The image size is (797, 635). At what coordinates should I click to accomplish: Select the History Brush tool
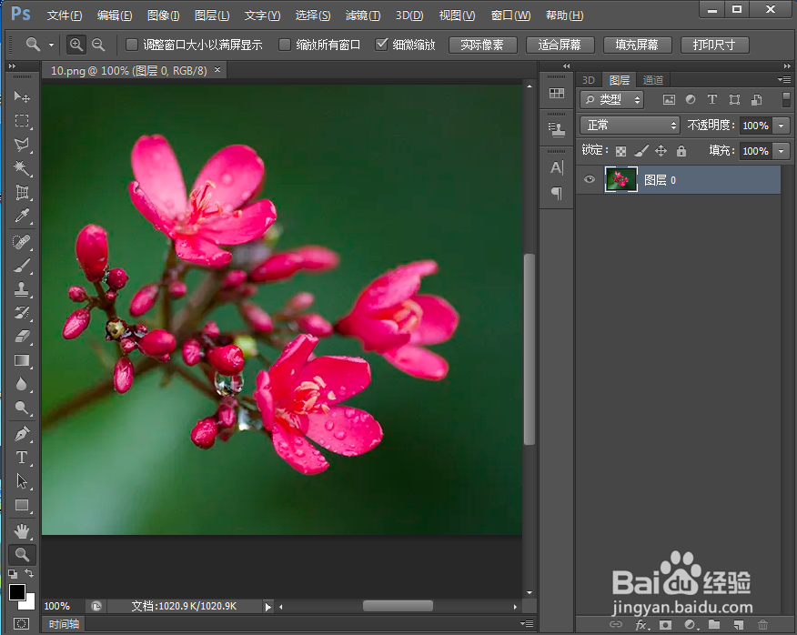pyautogui.click(x=21, y=313)
